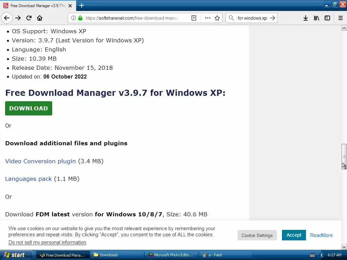Viewport: 347px width, 260px height.
Task: Switch to Free Download Manager taskbar item
Action: pos(63,255)
